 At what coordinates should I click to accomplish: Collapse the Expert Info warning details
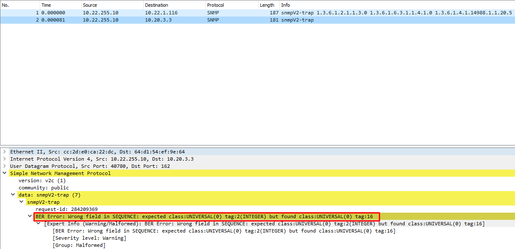pyautogui.click(x=38, y=223)
